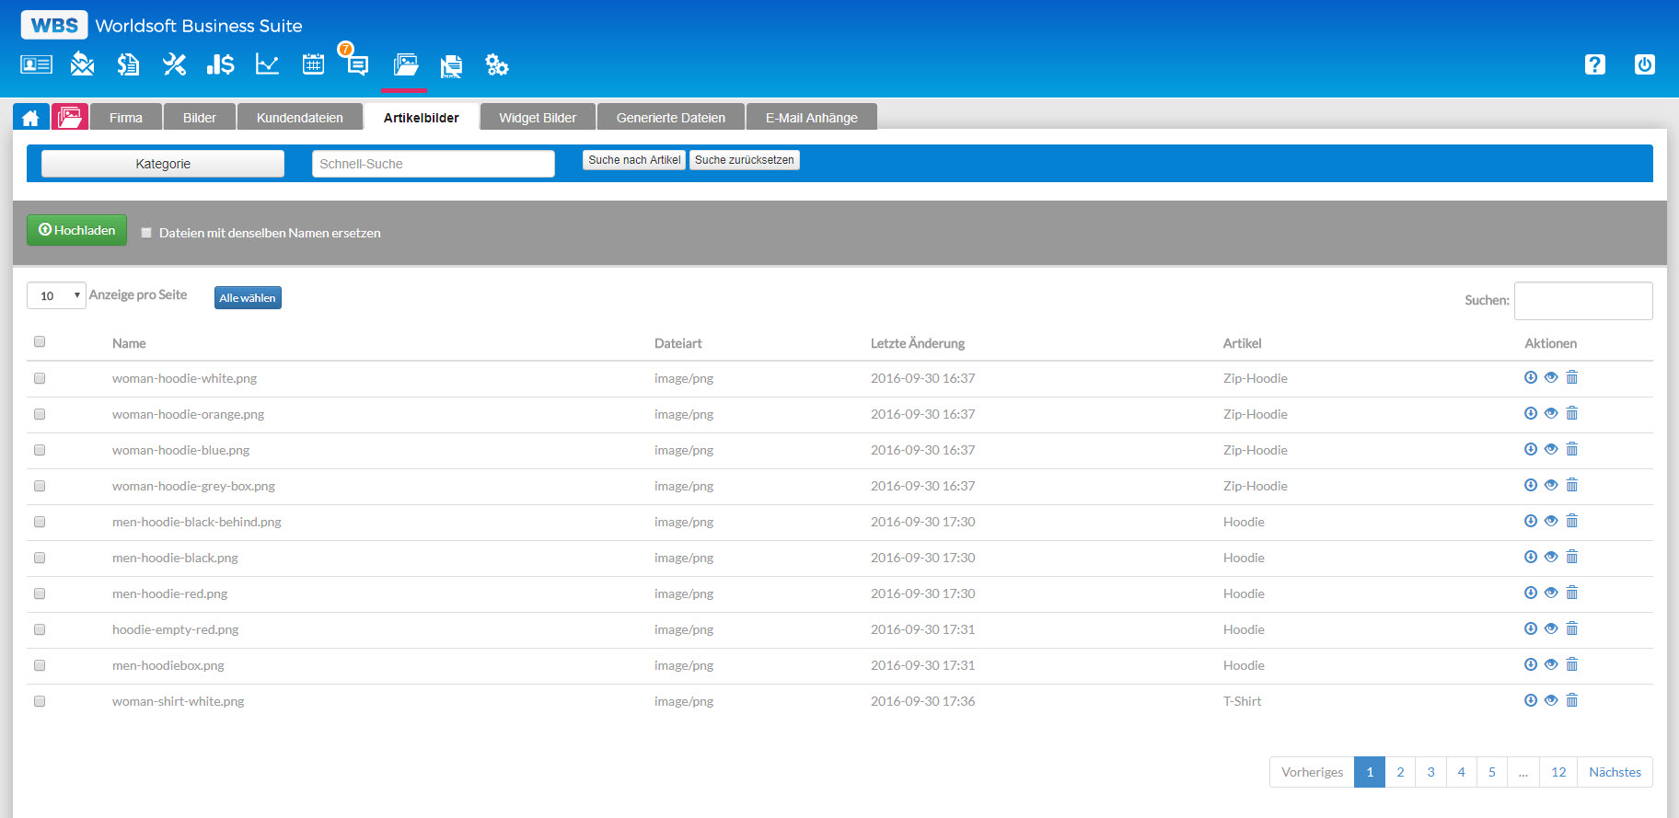Click the power logout icon
1679x818 pixels.
[x=1644, y=64]
